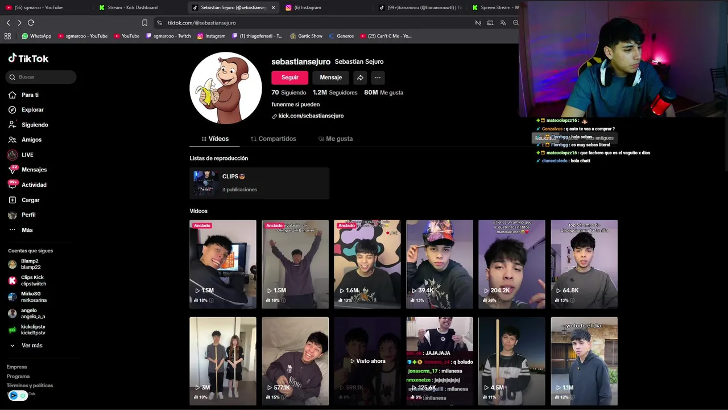Click the Seguir button
The image size is (728, 410).
tap(289, 77)
